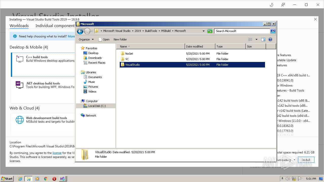Switch to Individual components tab in Installer

[55, 26]
